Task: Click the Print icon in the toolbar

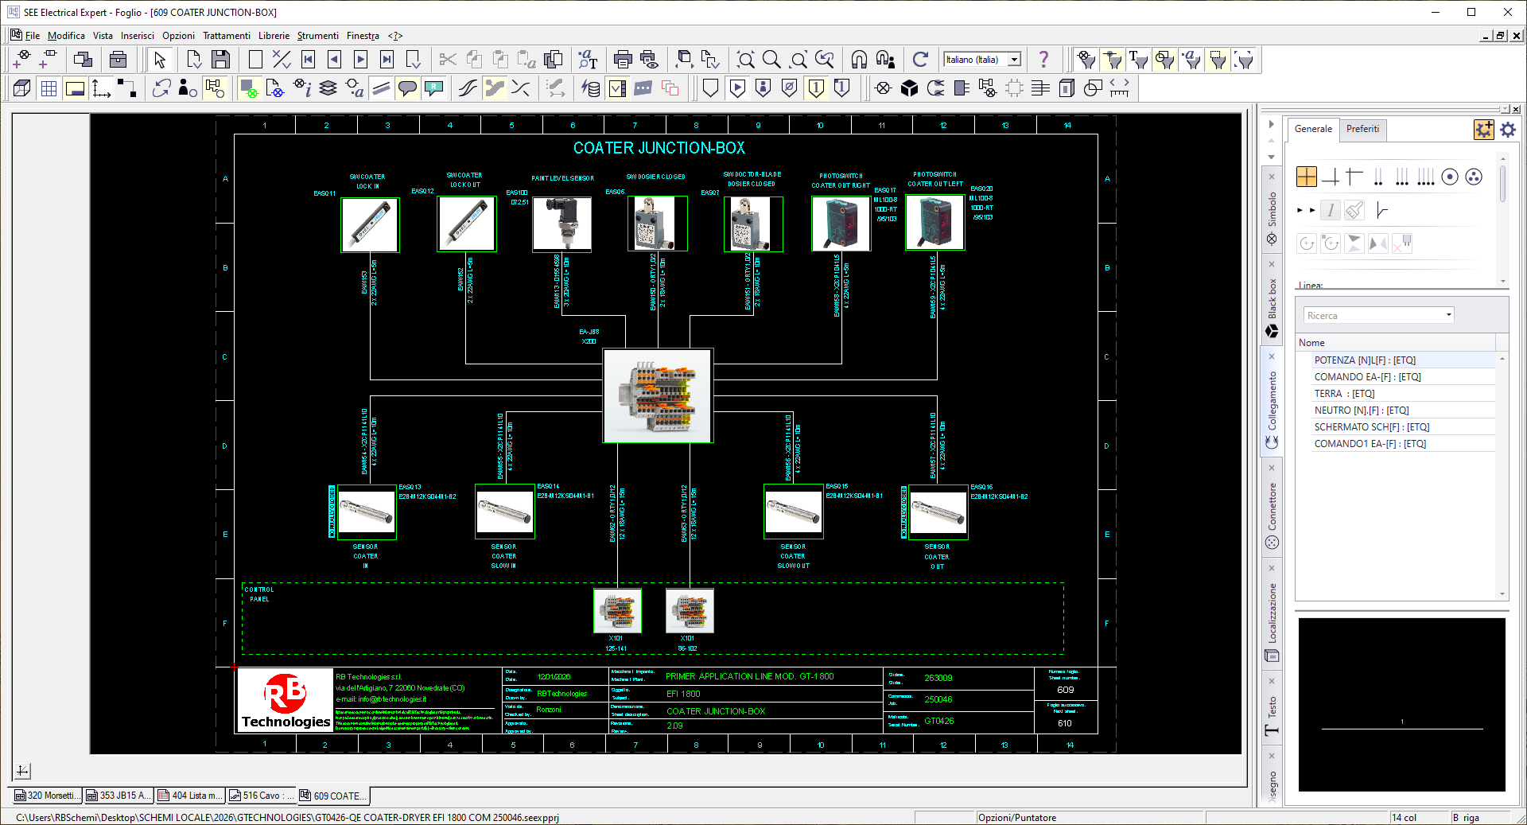Action: coord(623,60)
